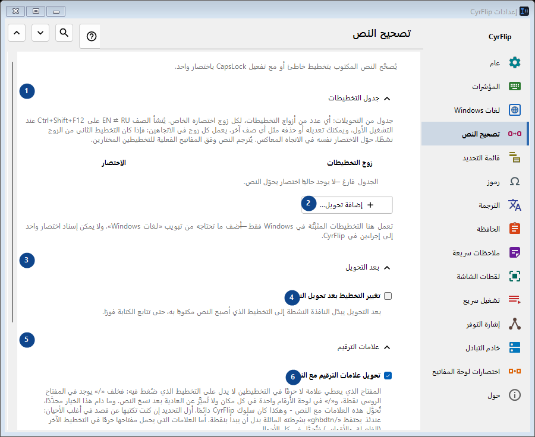The width and height of the screenshot is (535, 437).
Task: Open the 'المؤشرات' settings page
Action: [x=474, y=86]
